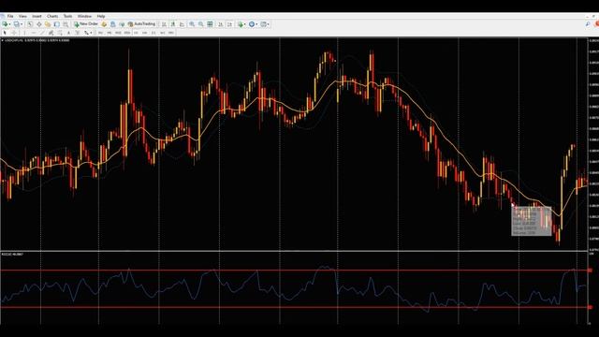599x337 pixels.
Task: Select the M1 timeframe
Action: pyautogui.click(x=100, y=33)
